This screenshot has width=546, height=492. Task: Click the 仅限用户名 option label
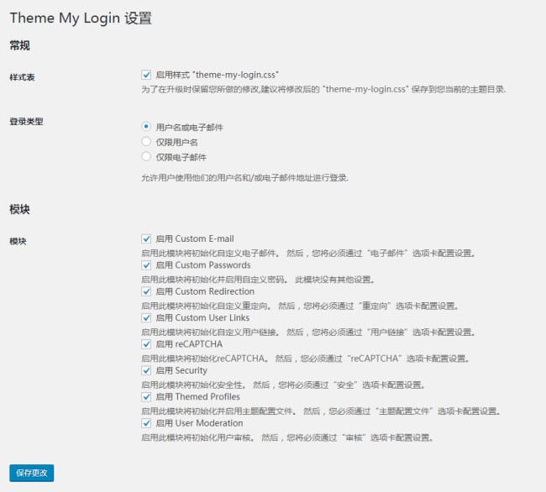coord(176,143)
